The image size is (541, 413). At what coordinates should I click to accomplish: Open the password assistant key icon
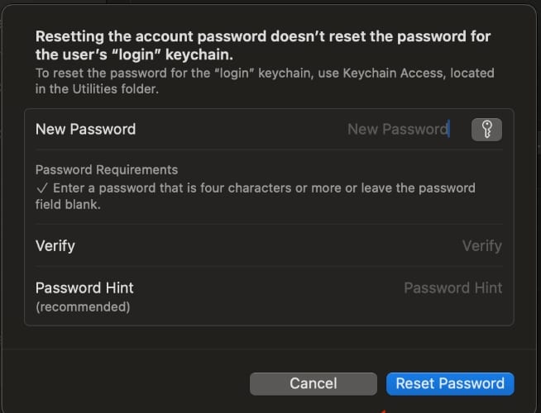point(486,130)
